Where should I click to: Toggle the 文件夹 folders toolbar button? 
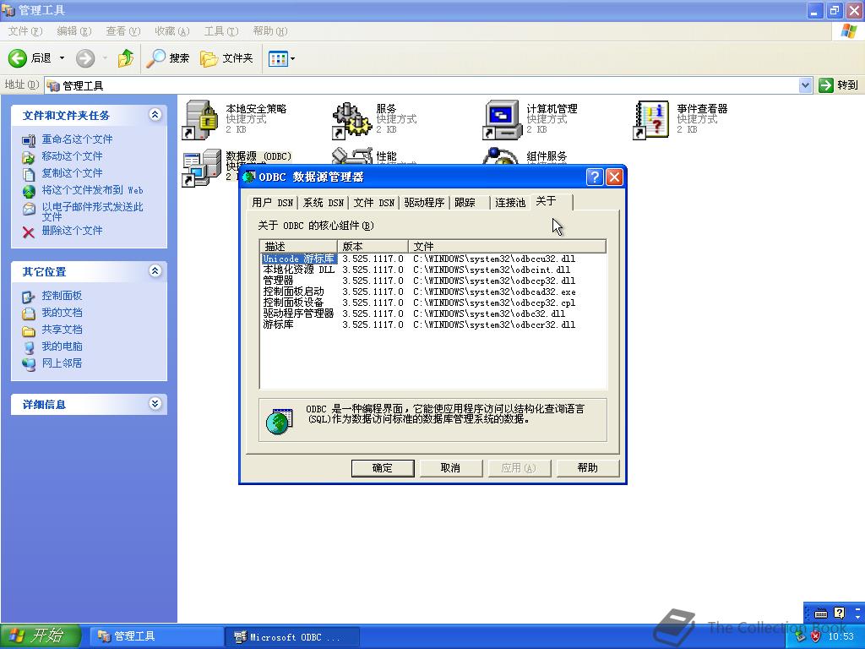point(226,58)
